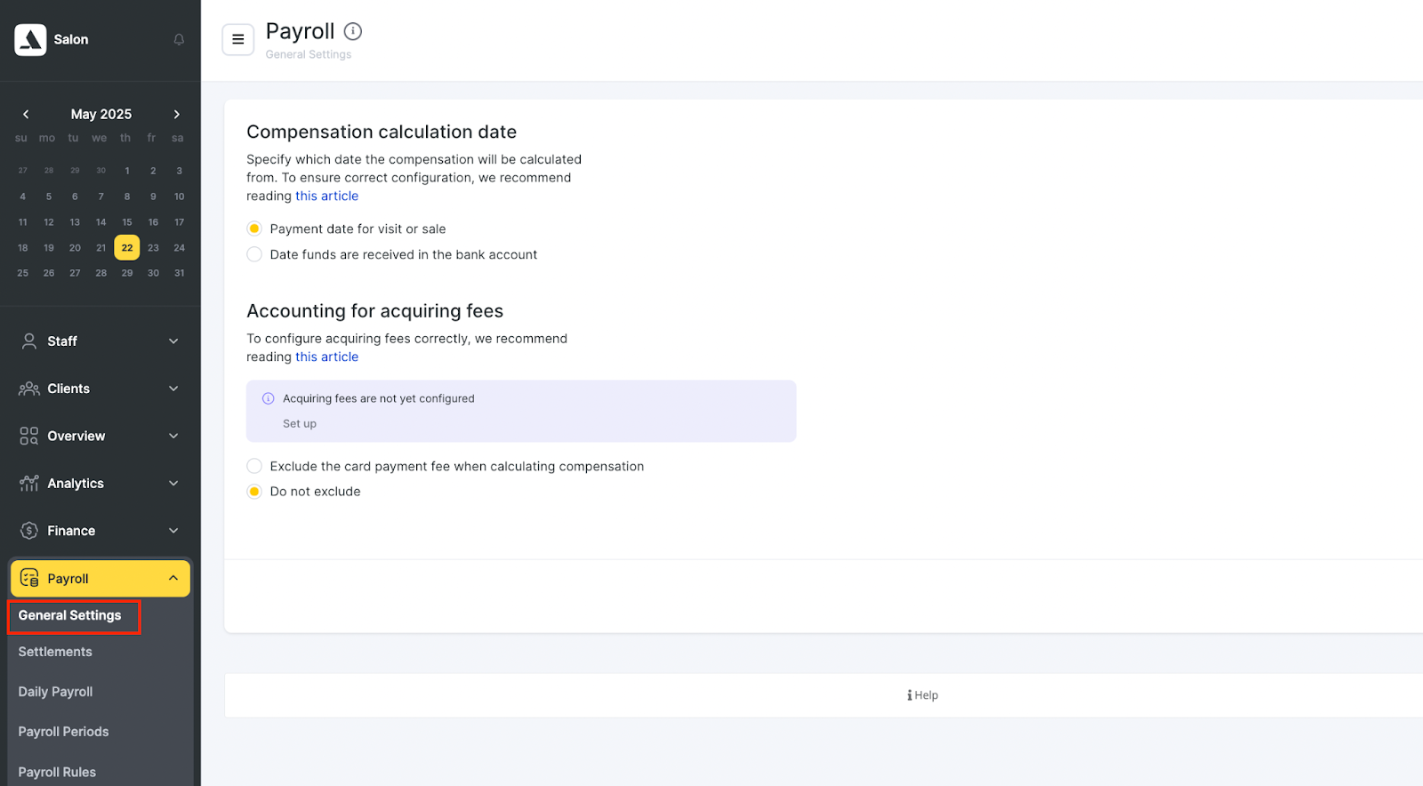1423x786 pixels.
Task: Expand the Overview menu chevron
Action: (x=173, y=436)
